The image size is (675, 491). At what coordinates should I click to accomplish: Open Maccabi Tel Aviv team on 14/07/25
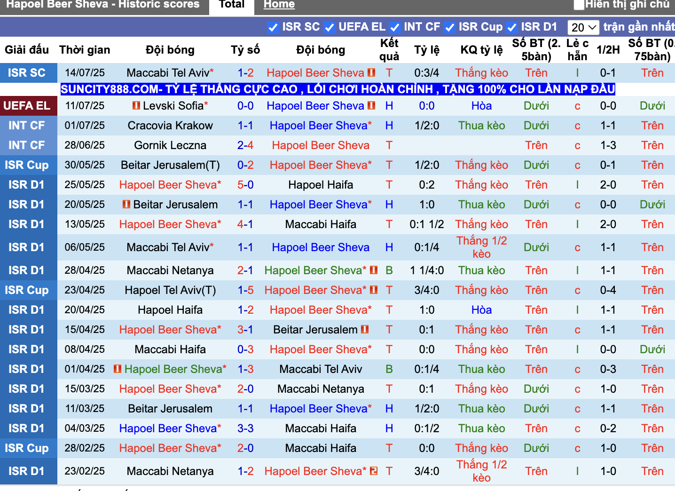pos(170,73)
